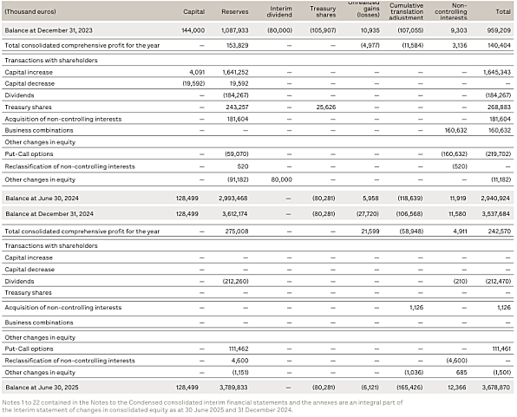Click the Treasury shares column header
517x417 pixels.
pyautogui.click(x=323, y=11)
